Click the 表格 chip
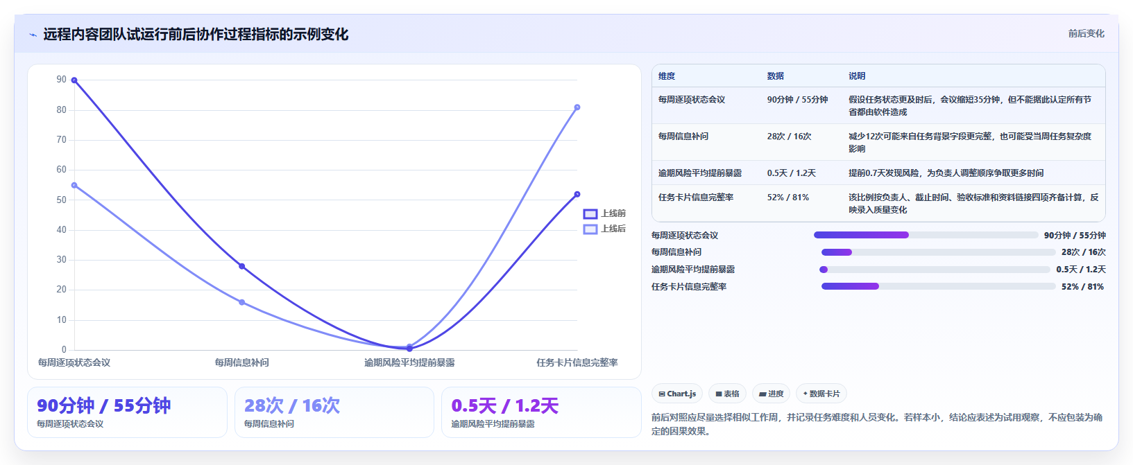 [x=727, y=394]
